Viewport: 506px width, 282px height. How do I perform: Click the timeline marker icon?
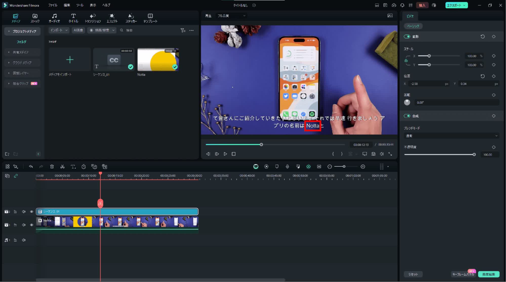277,166
